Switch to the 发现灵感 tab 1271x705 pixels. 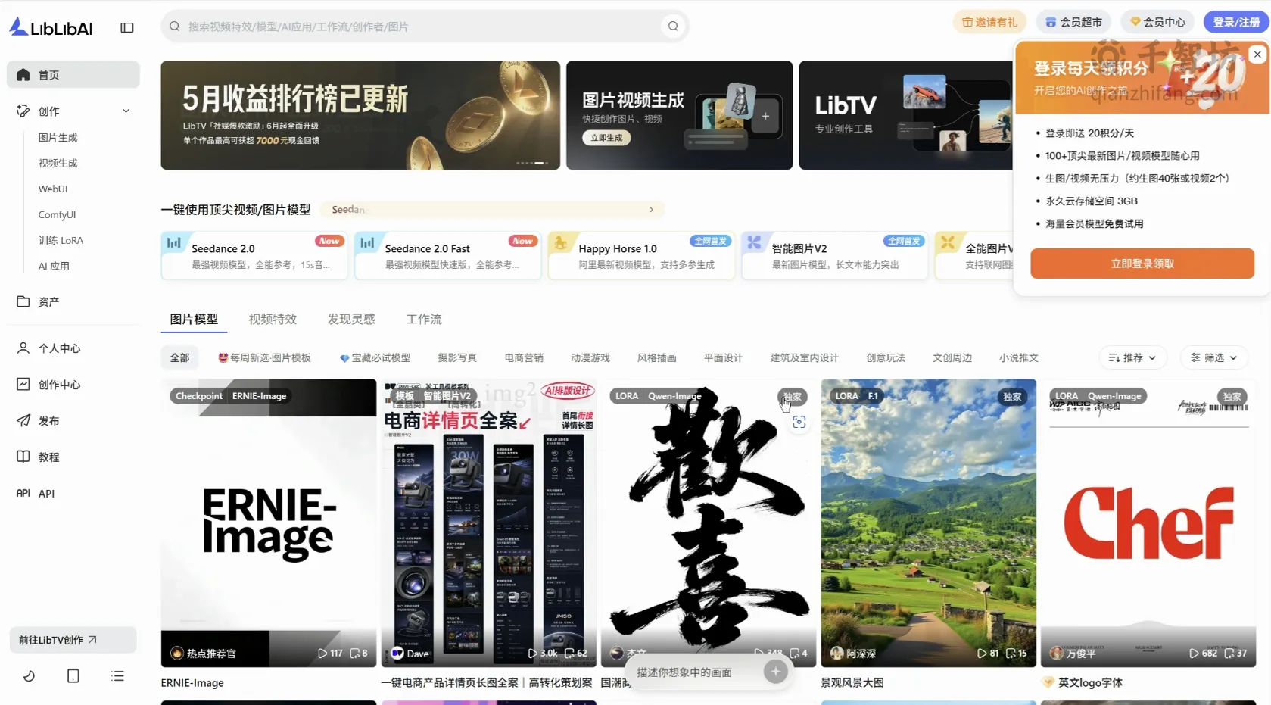click(x=351, y=320)
